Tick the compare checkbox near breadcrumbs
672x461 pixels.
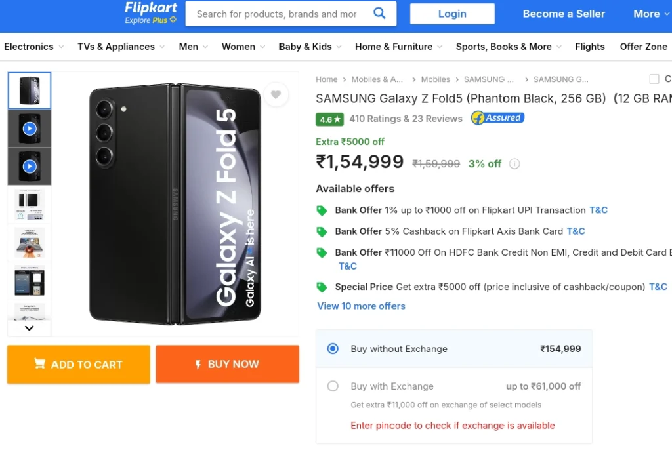(x=654, y=79)
